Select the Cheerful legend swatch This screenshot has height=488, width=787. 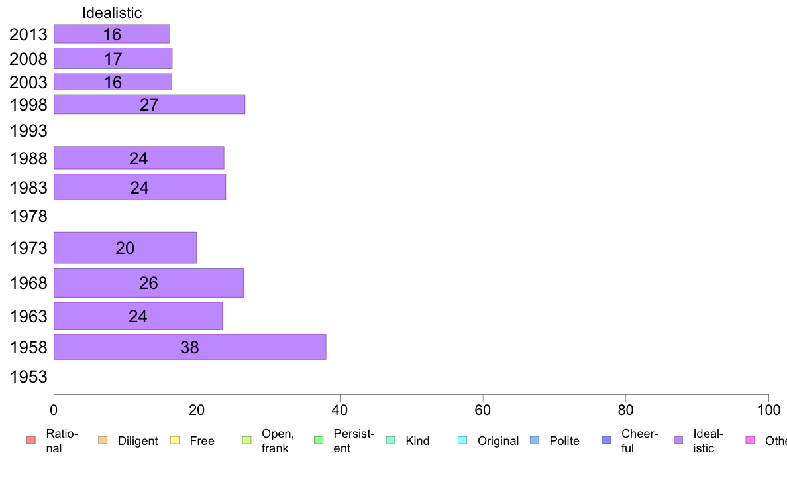[x=606, y=440]
